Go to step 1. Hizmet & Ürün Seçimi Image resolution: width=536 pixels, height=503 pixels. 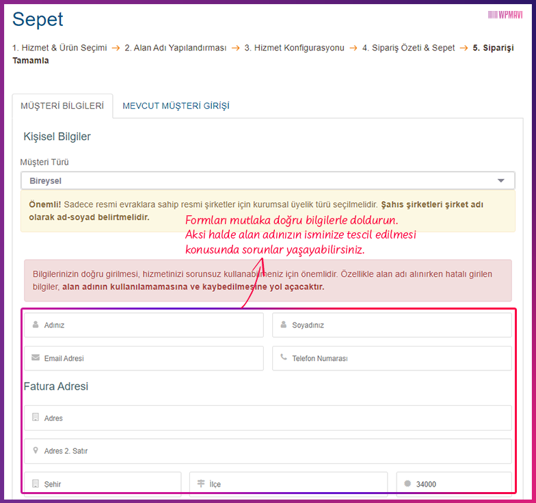pyautogui.click(x=59, y=48)
